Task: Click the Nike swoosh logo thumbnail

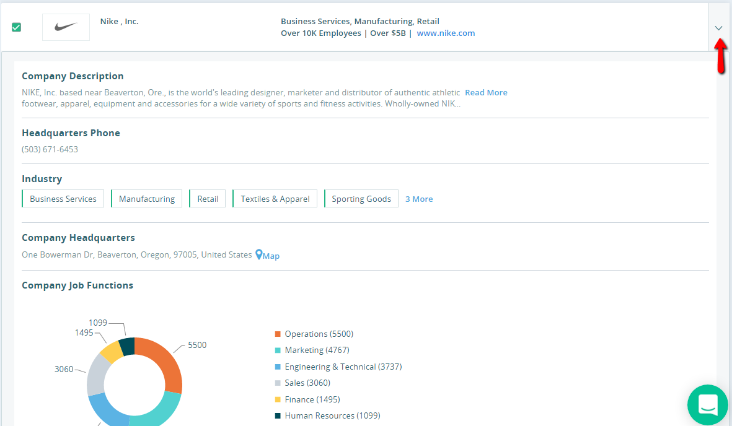Action: [x=66, y=27]
